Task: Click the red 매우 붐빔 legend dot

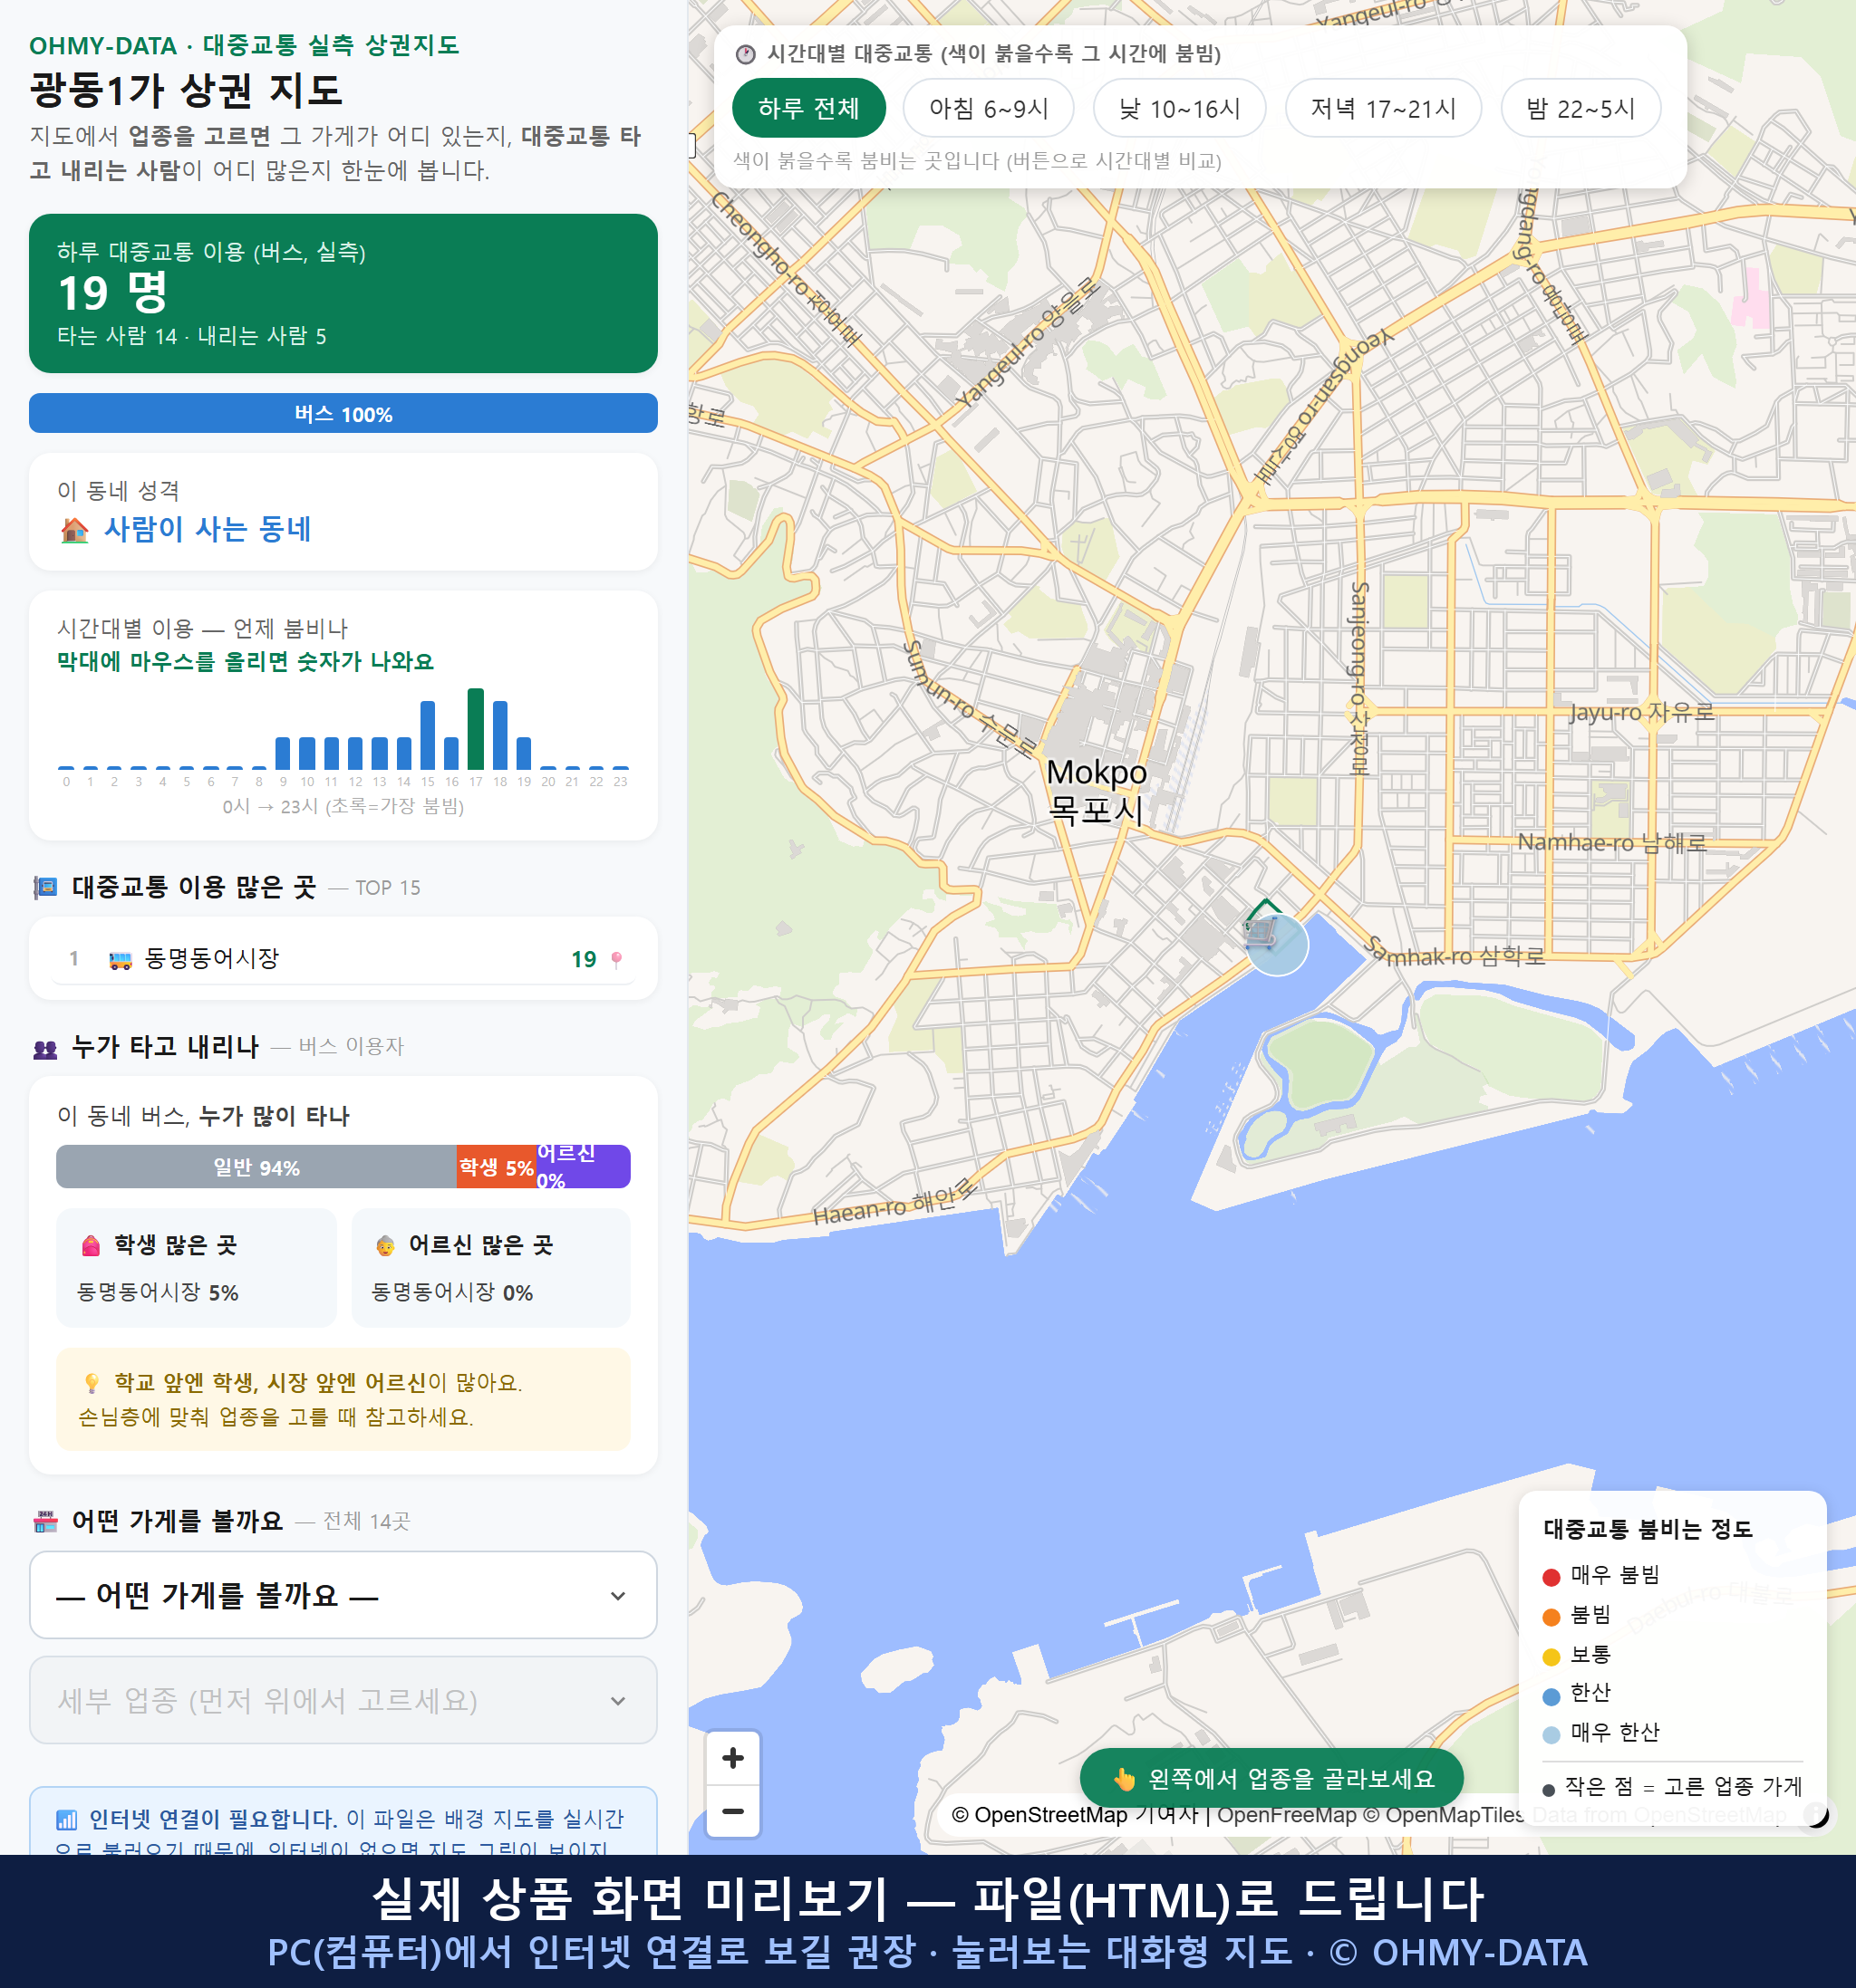Action: point(1551,1577)
